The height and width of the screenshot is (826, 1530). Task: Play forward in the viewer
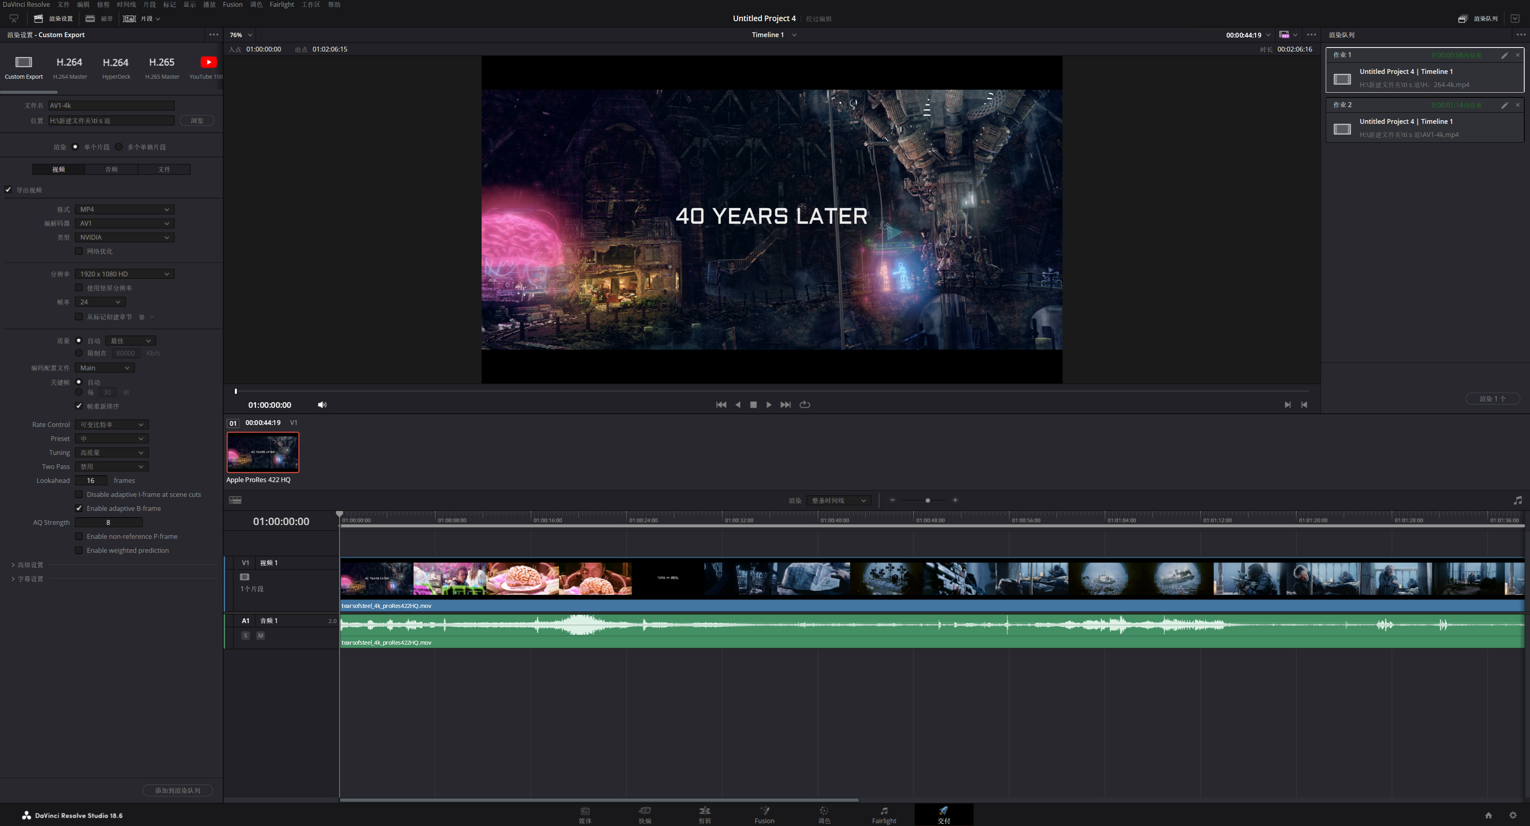pos(769,405)
